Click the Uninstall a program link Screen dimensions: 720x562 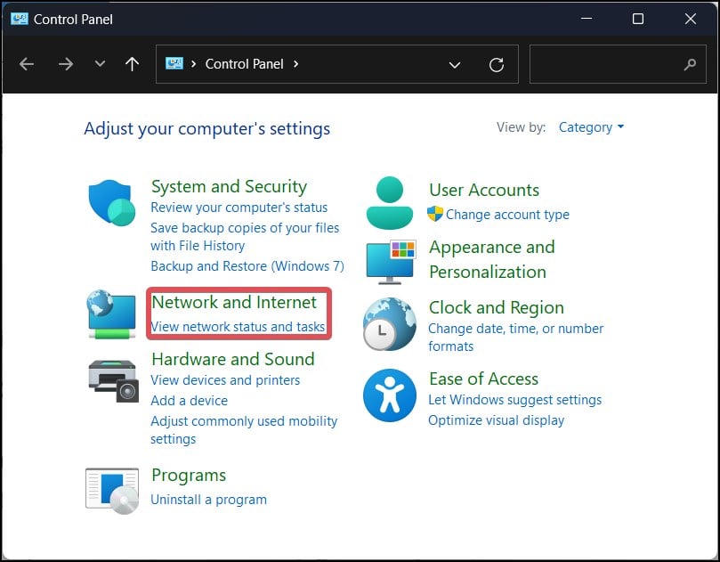208,500
